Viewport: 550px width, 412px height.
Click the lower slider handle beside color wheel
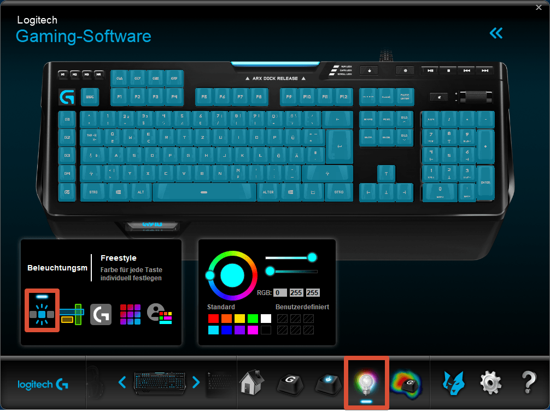(x=270, y=271)
